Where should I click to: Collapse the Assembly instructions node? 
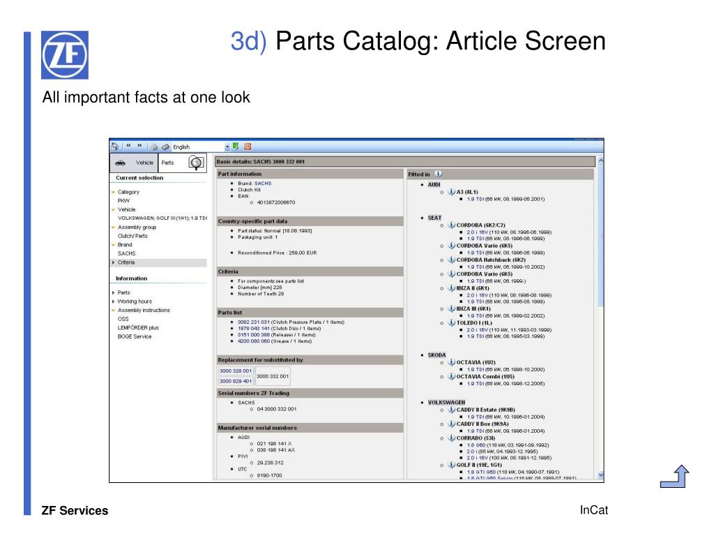pyautogui.click(x=113, y=311)
